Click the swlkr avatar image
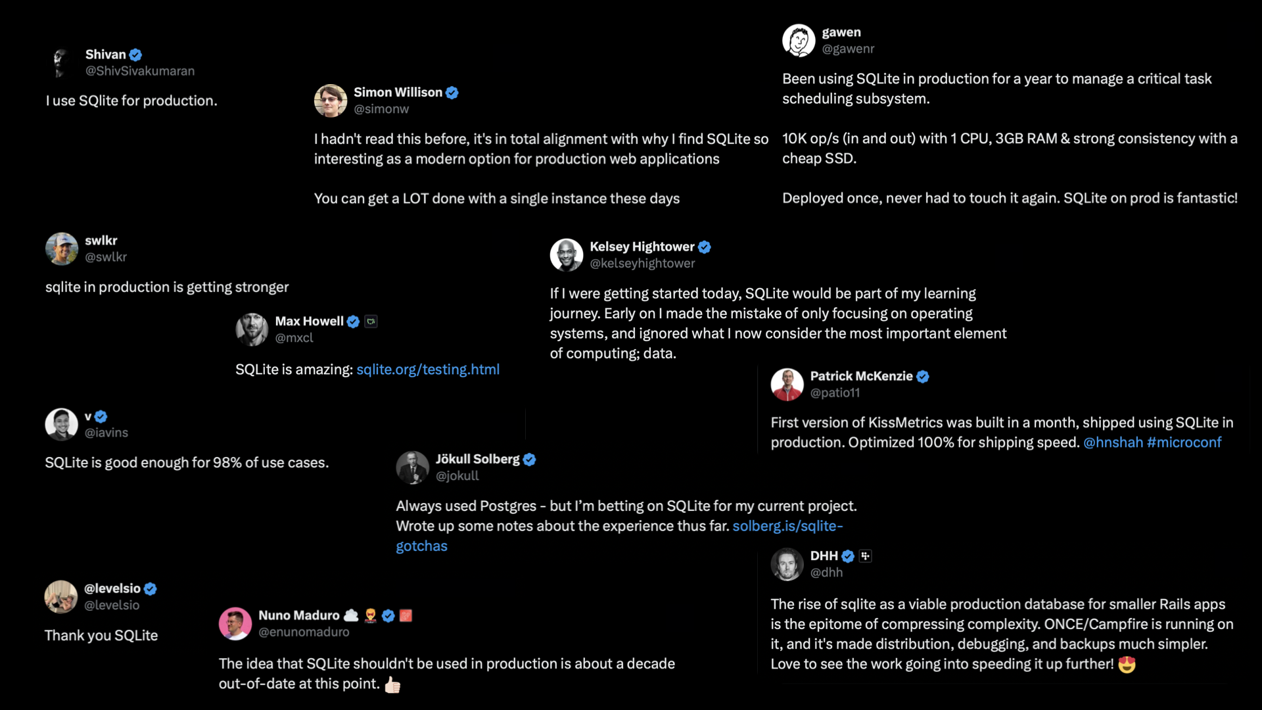Viewport: 1262px width, 710px height. [62, 248]
